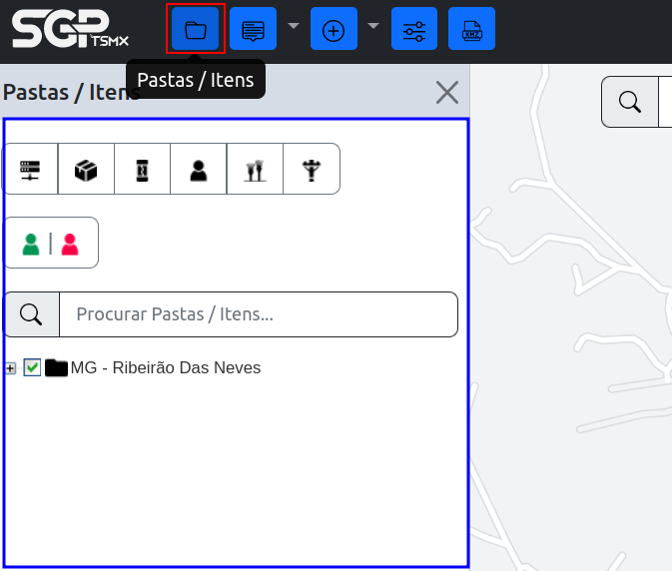This screenshot has height=571, width=672.
Task: Open dropdown arrow next to plus button
Action: (x=373, y=26)
